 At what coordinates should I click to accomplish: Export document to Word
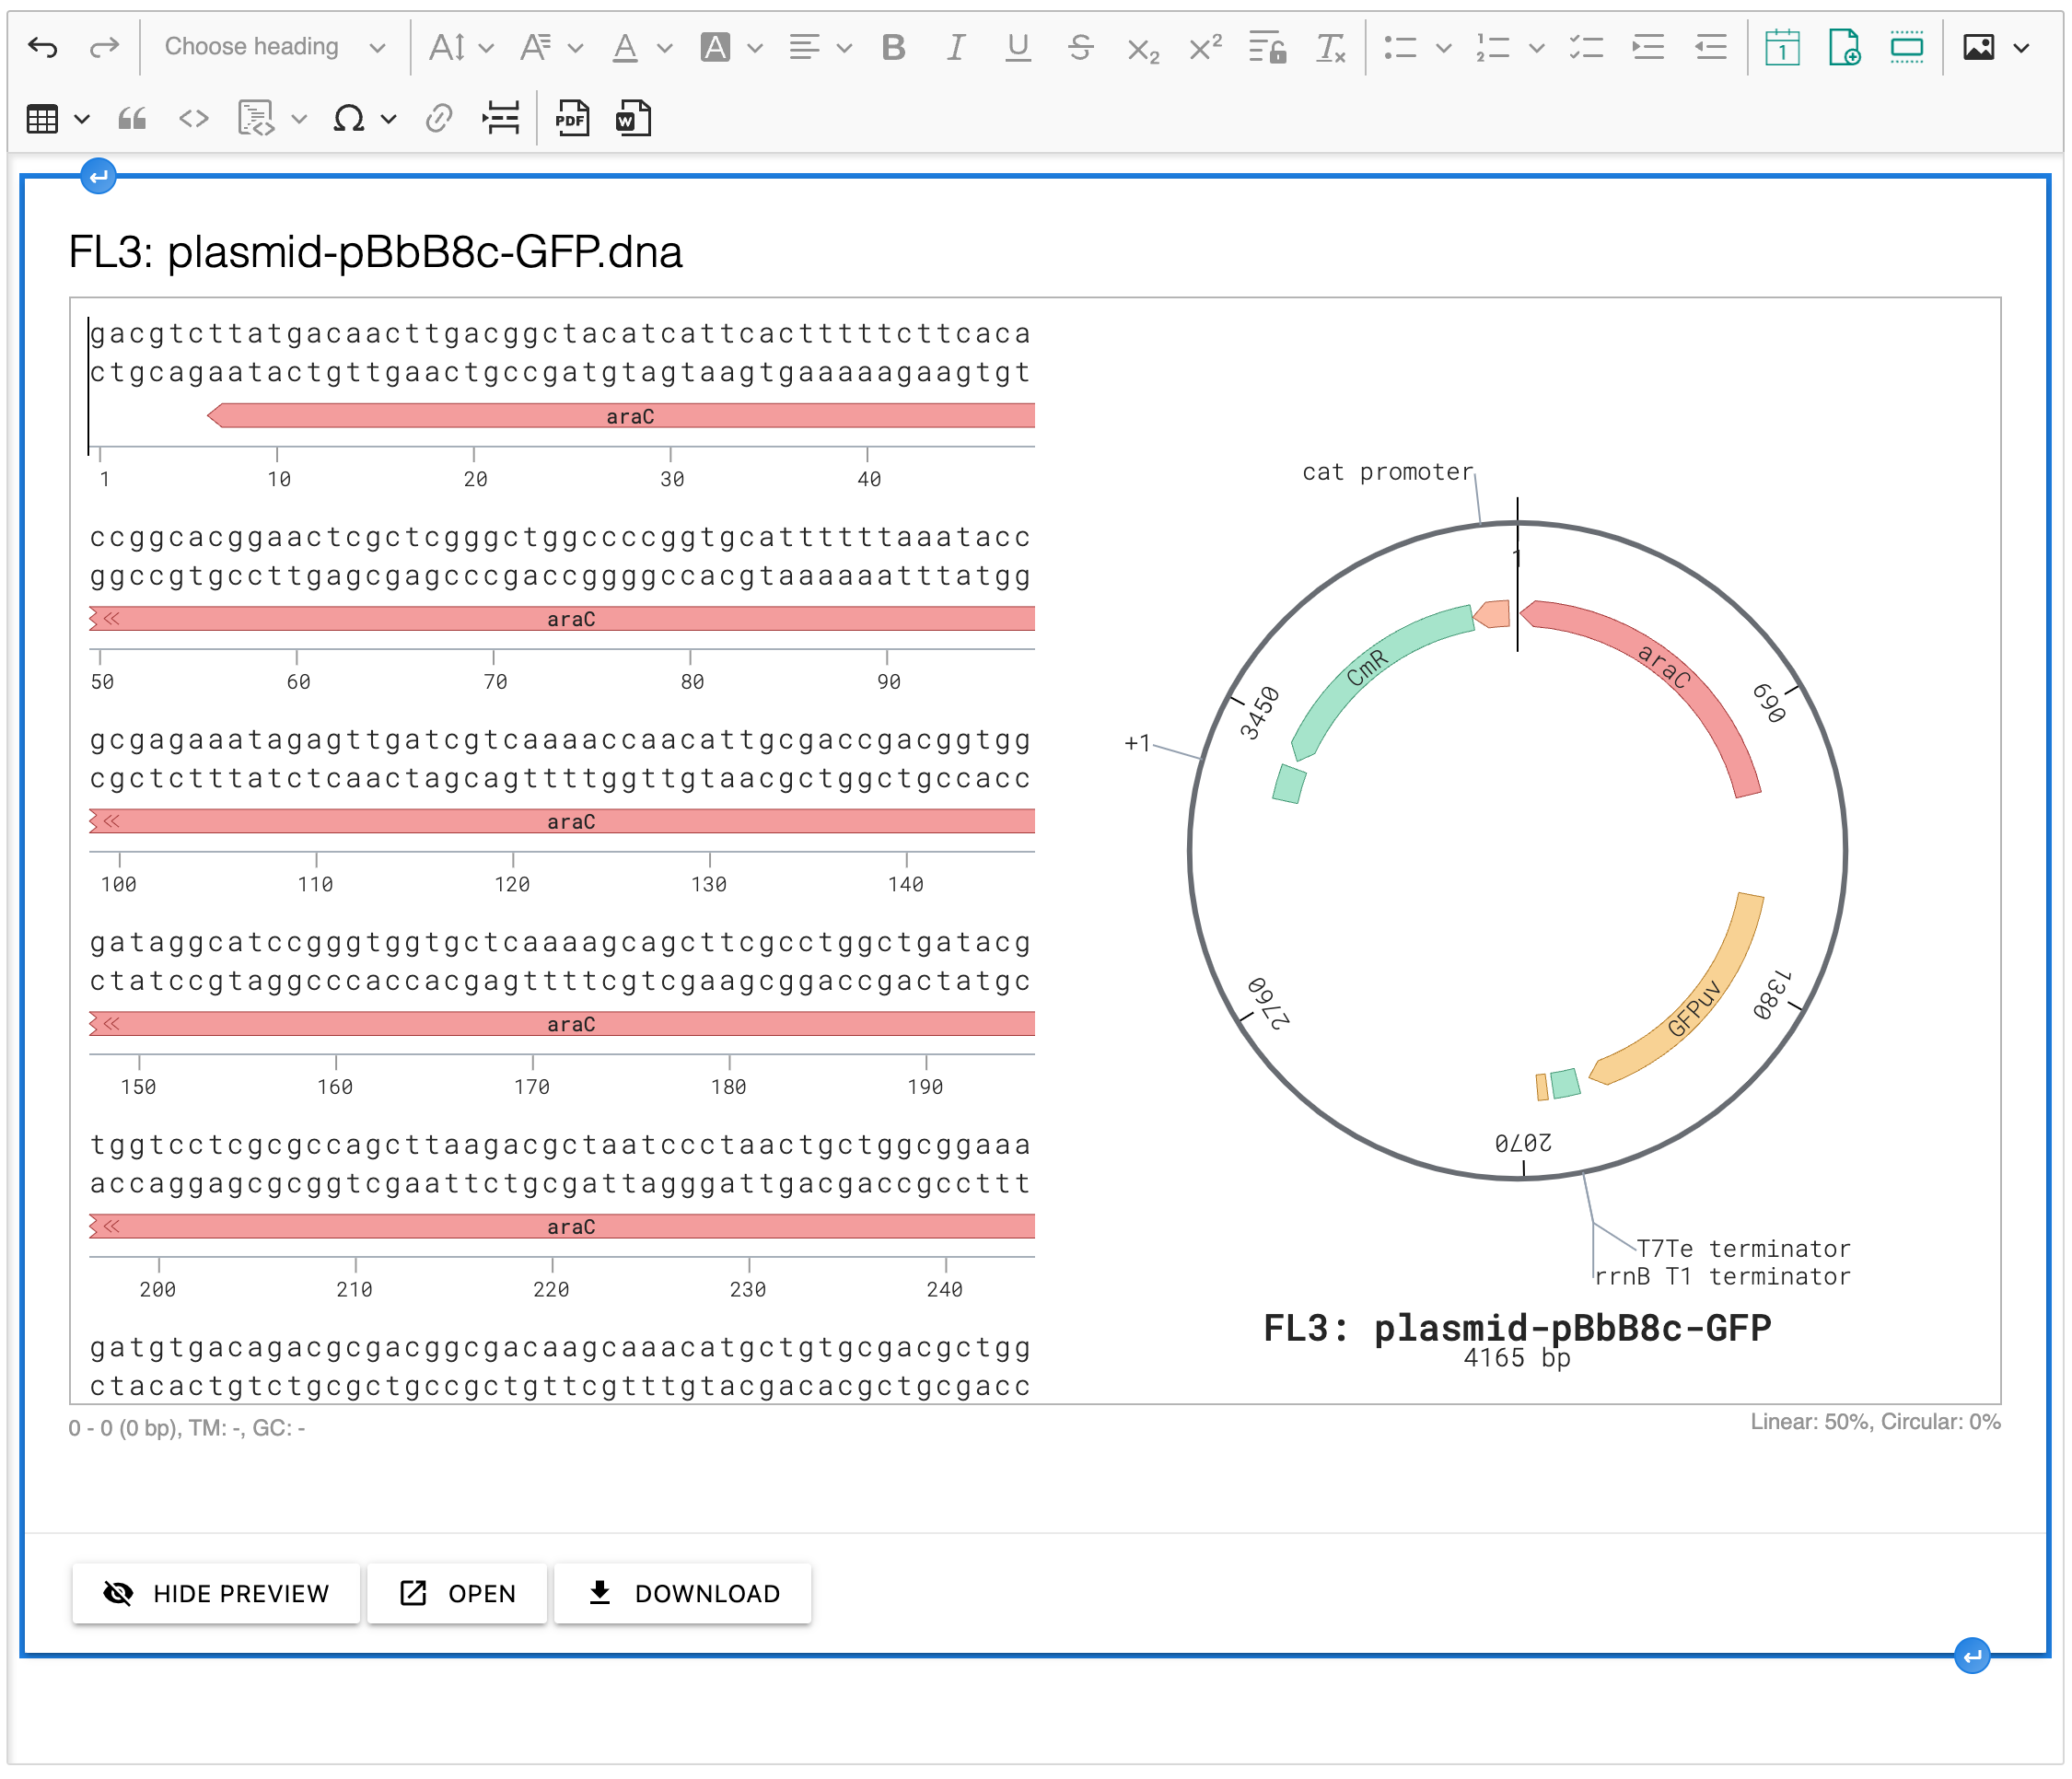pos(634,119)
